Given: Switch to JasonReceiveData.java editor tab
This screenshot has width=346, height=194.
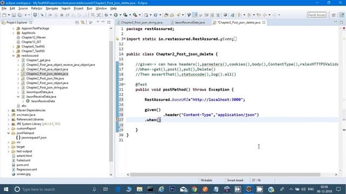Looking at the screenshot, I should (190, 23).
